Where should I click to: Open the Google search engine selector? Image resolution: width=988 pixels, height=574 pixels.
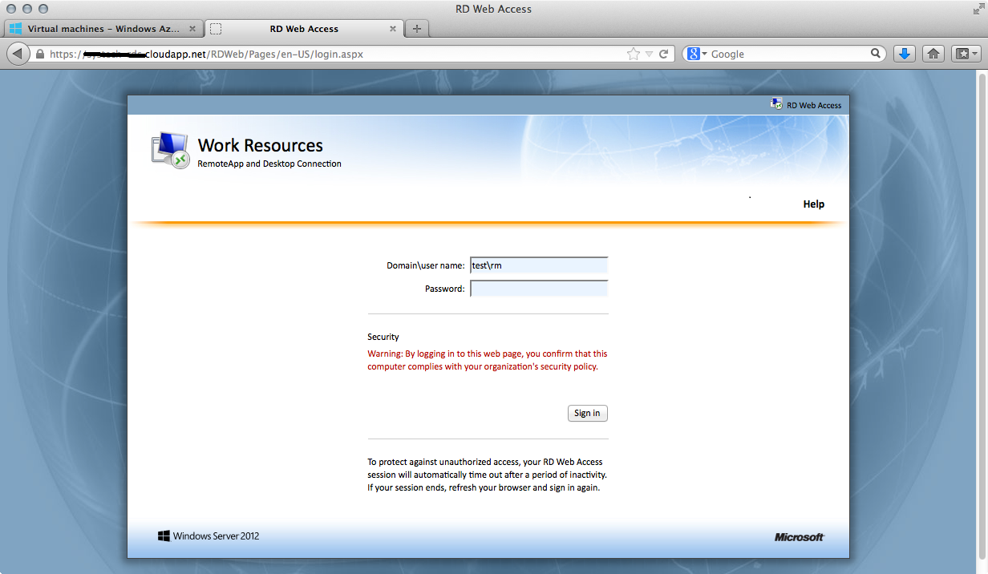pyautogui.click(x=698, y=54)
